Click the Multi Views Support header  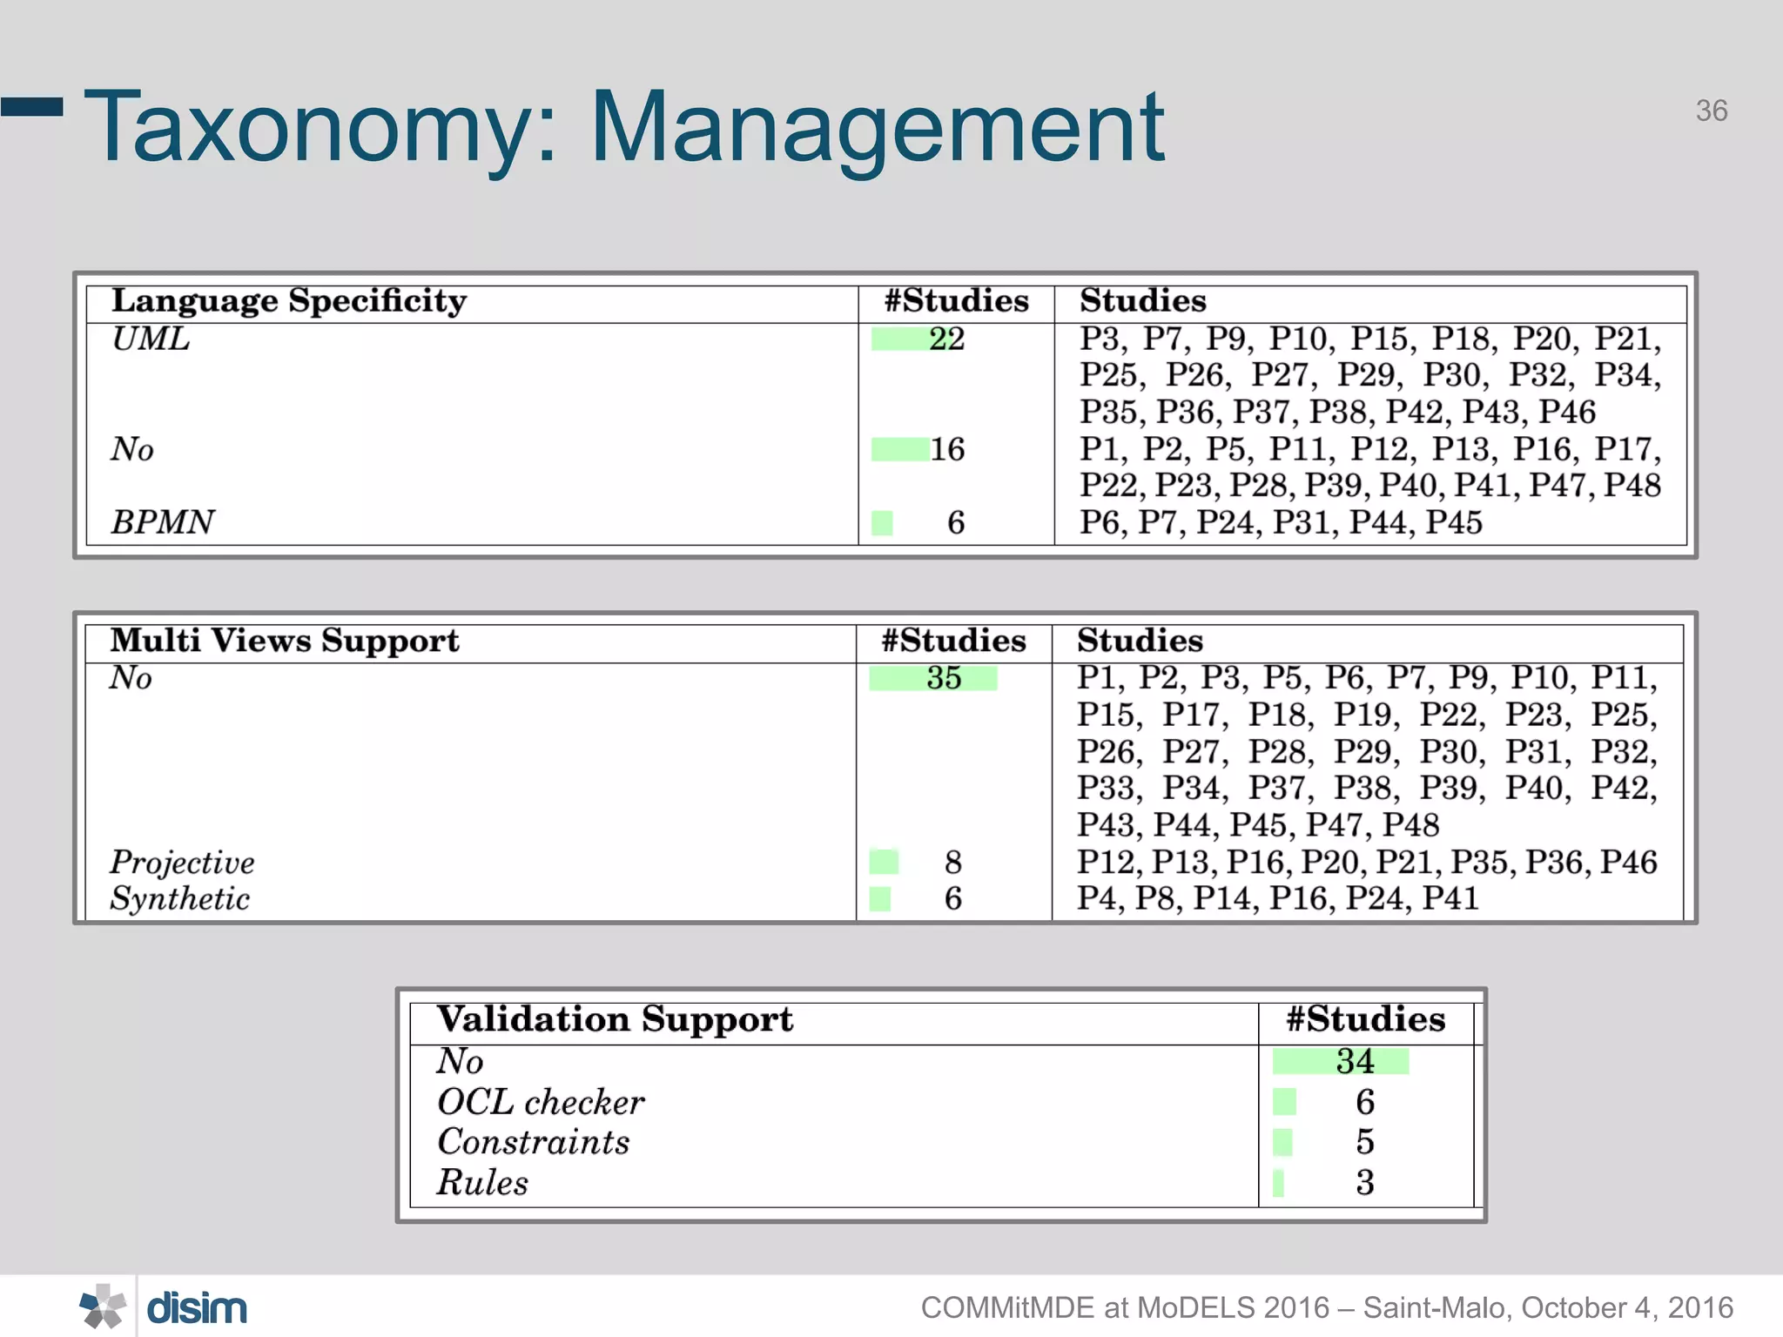284,641
